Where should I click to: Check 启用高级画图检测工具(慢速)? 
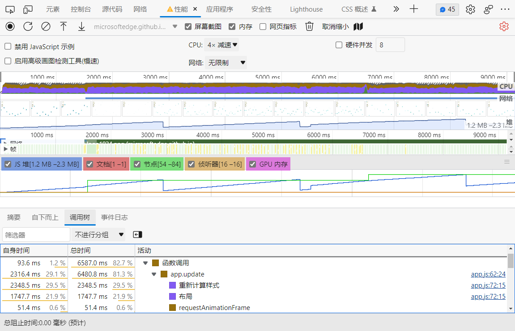[x=8, y=61]
